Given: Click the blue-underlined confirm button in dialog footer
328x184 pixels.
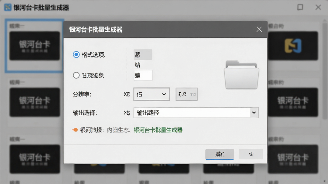Looking at the screenshot, I should click(220, 154).
